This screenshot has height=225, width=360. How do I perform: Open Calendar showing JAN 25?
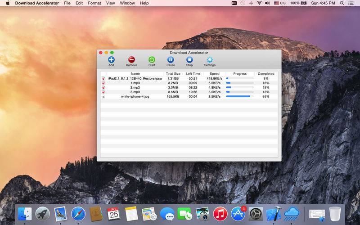(114, 214)
